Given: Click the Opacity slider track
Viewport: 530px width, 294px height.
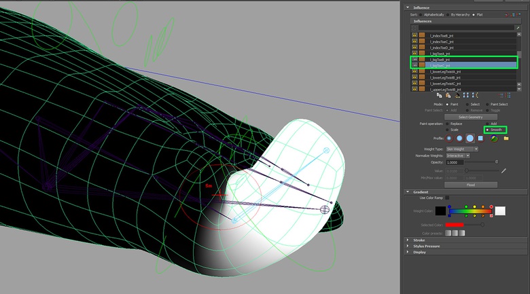Looking at the screenshot, I should point(481,162).
